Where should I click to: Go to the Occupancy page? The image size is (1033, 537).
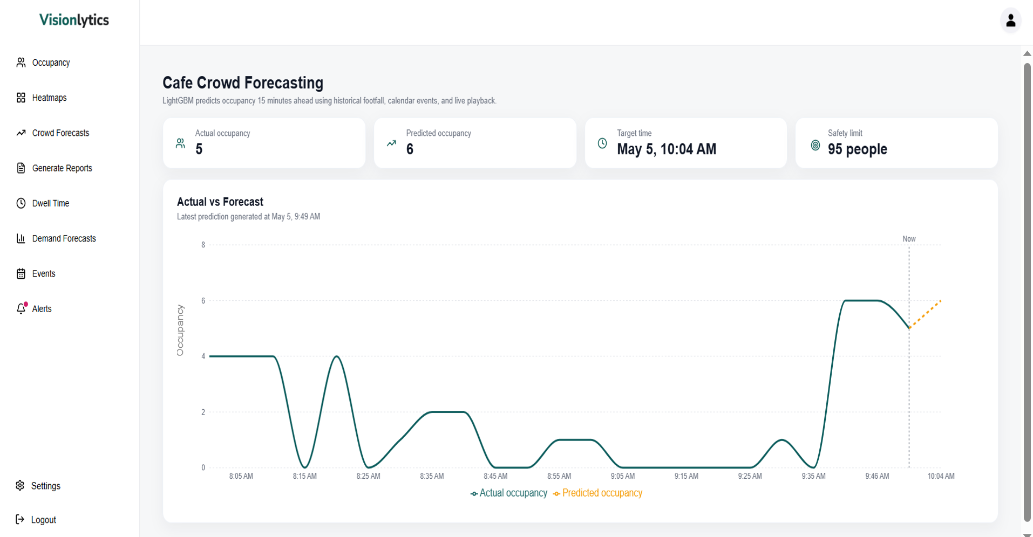(x=51, y=63)
